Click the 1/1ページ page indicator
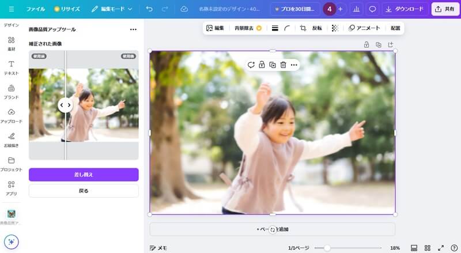Screen dimensions: 461x253 coord(298,248)
